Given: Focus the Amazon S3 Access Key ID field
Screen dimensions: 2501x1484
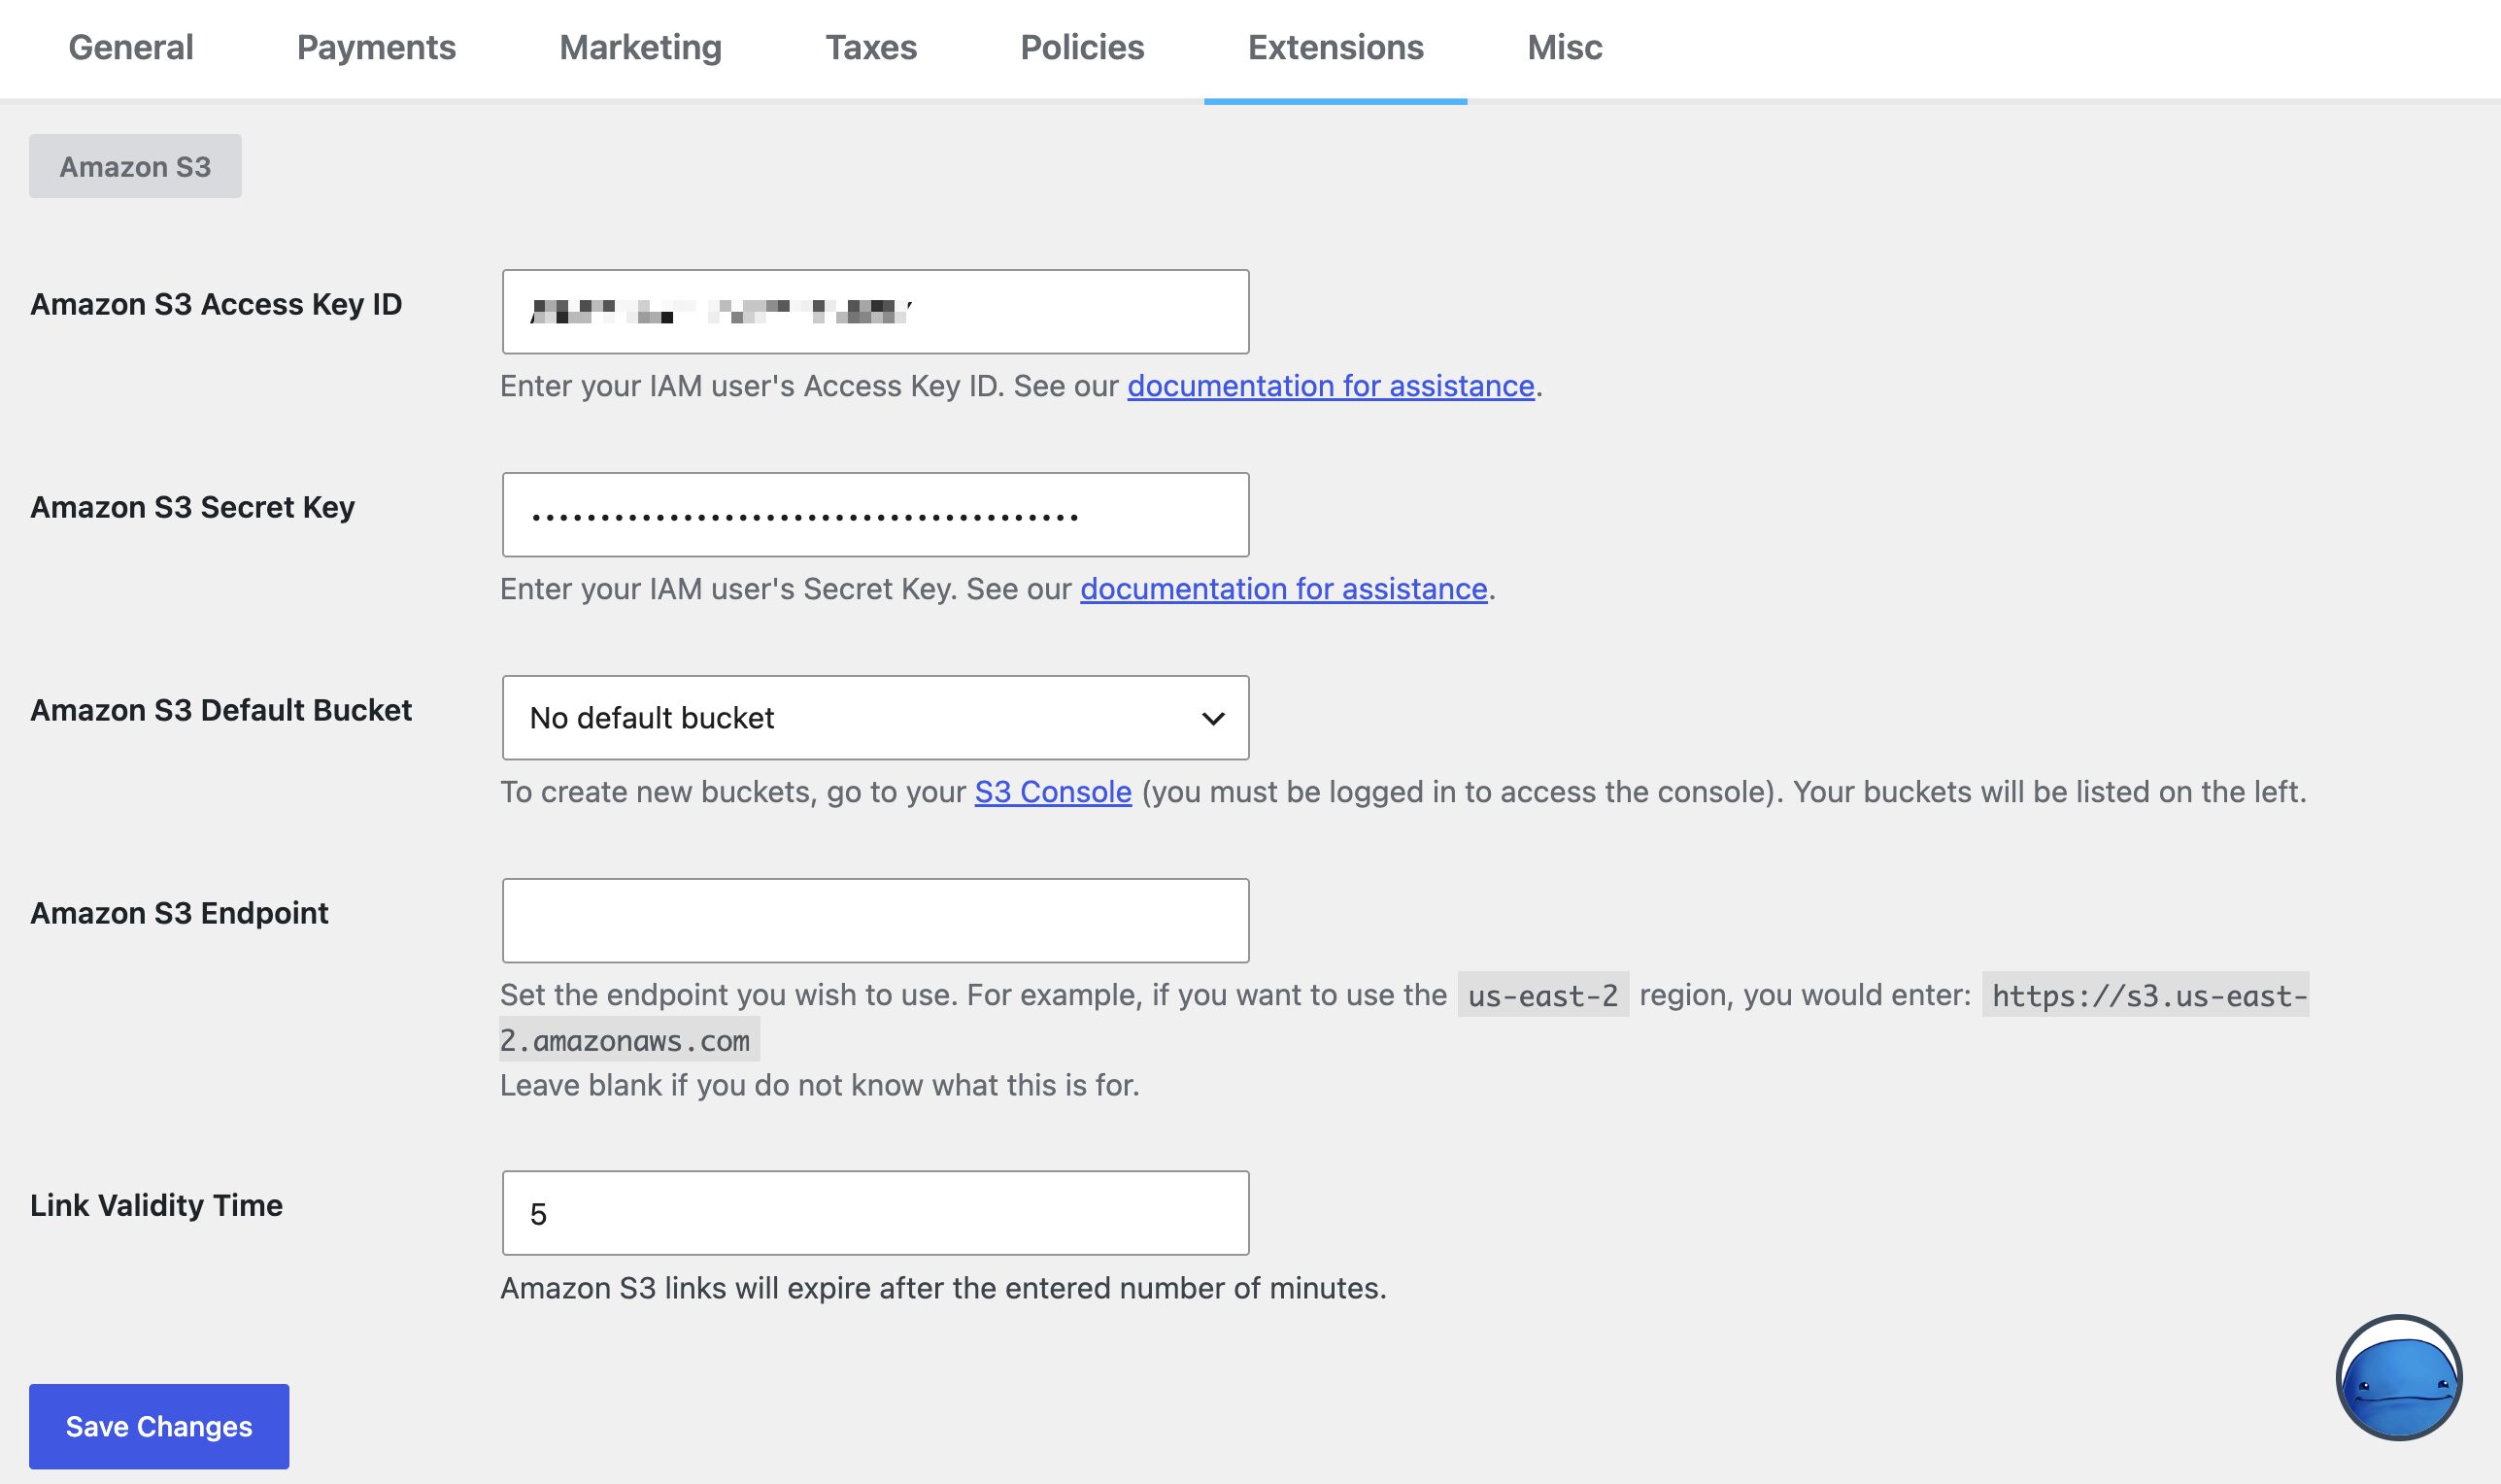Looking at the screenshot, I should coord(875,311).
